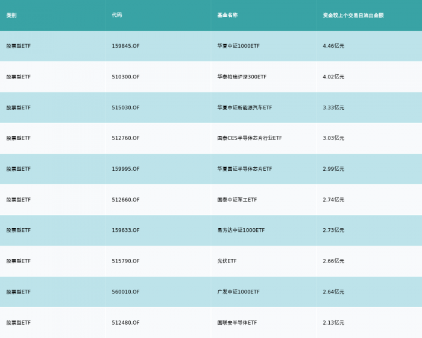Select fund name 国泰CES半导体芯片行业ETF

point(250,138)
